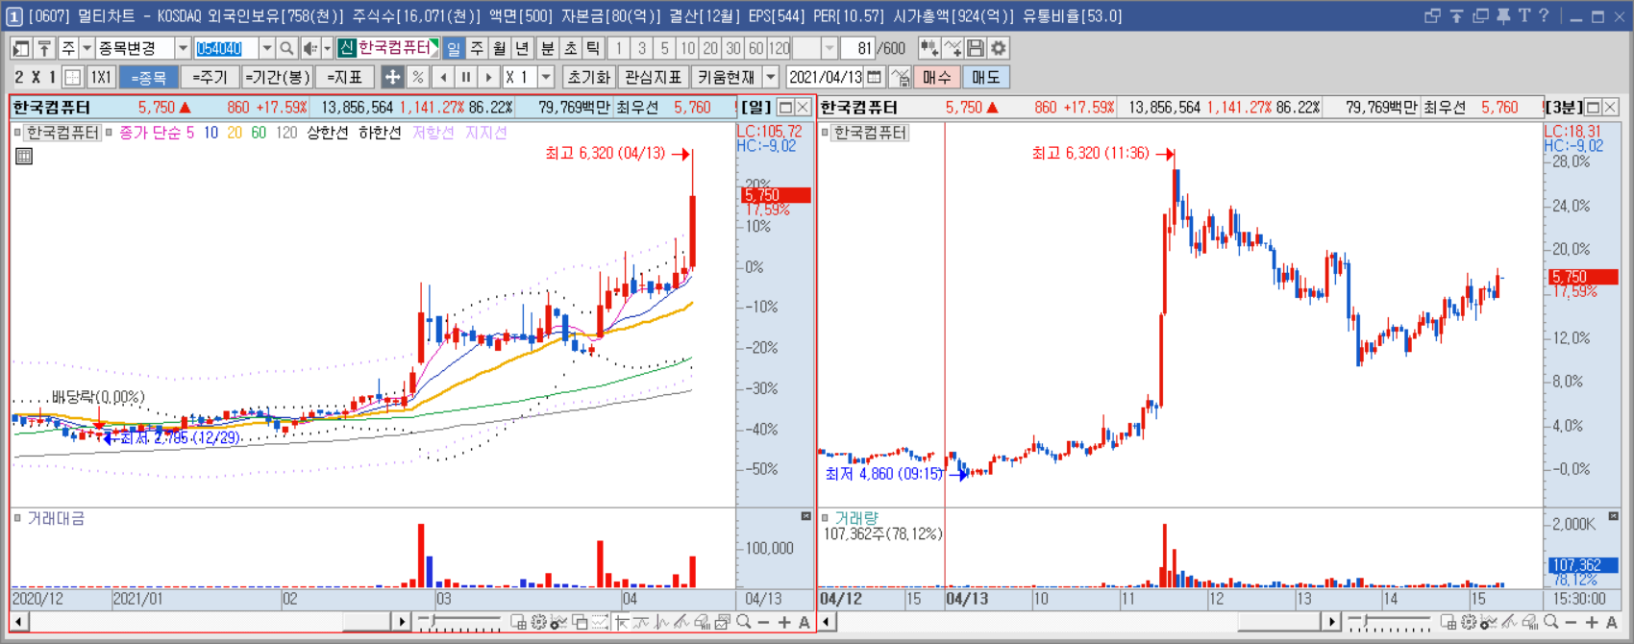
Task: Click the replay previous arrow
Action: coord(443,78)
